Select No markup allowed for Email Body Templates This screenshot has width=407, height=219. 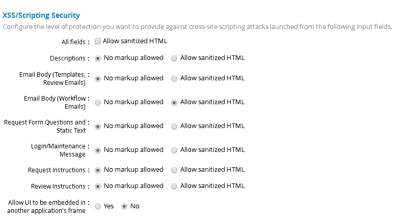click(98, 79)
